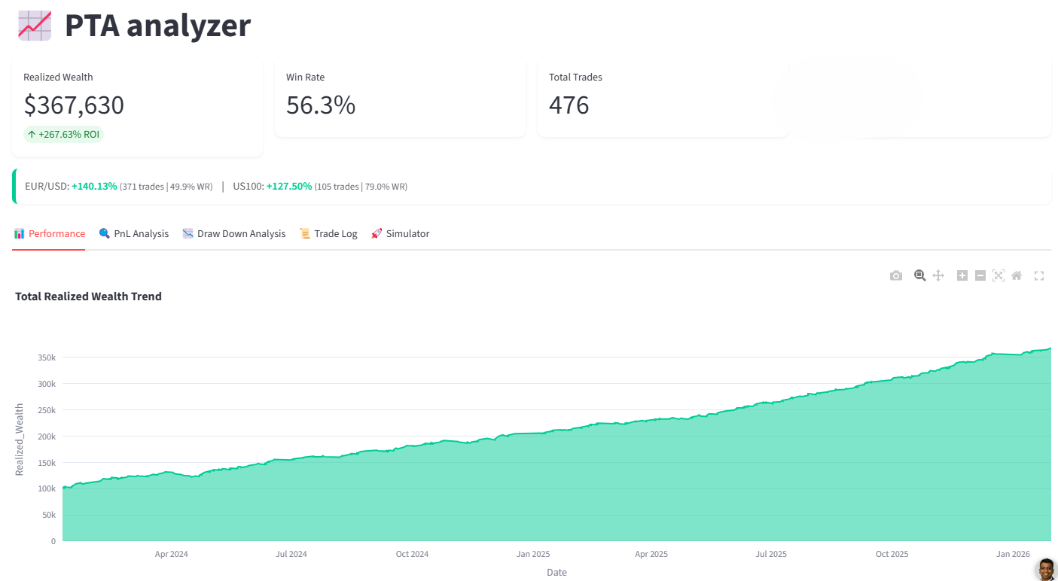Select the box zoom magnifier tool

pos(919,275)
